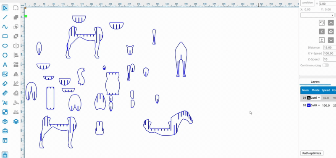336x158 pixels.
Task: Click the align left edges icon
Action: pyautogui.click(x=16, y=55)
